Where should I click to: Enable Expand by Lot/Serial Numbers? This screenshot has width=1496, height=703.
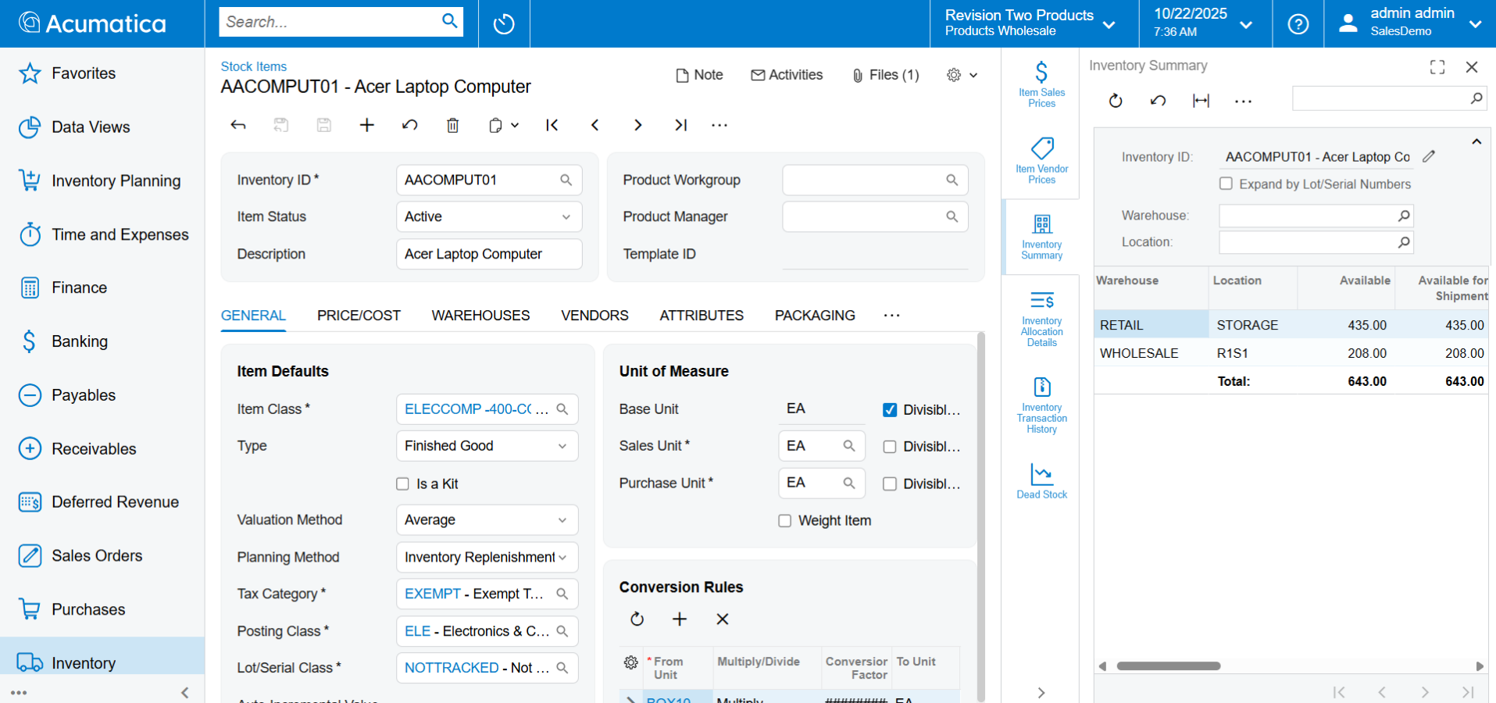(x=1226, y=184)
